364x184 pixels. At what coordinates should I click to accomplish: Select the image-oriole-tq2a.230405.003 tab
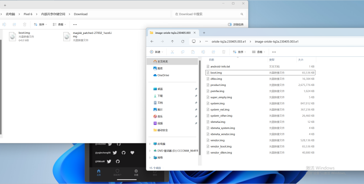click(172, 33)
